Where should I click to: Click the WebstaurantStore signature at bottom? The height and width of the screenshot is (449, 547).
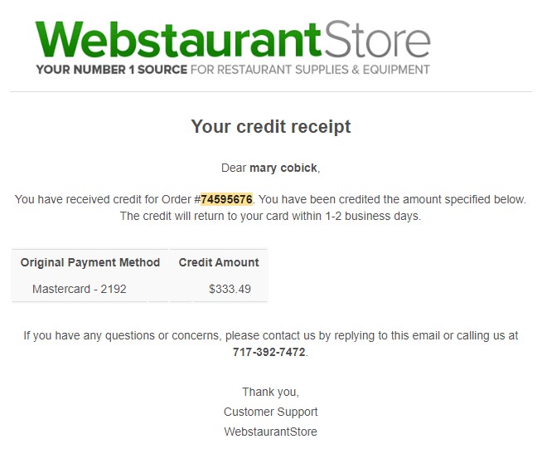(271, 432)
